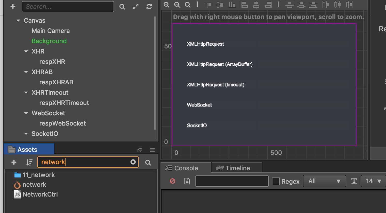Image resolution: width=386 pixels, height=213 pixels.
Task: Create a new asset with the plus icon
Action: pyautogui.click(x=13, y=162)
